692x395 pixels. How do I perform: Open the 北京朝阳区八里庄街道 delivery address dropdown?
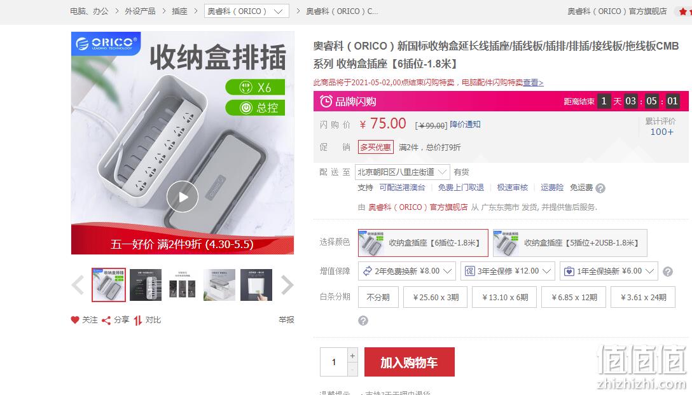pos(402,172)
